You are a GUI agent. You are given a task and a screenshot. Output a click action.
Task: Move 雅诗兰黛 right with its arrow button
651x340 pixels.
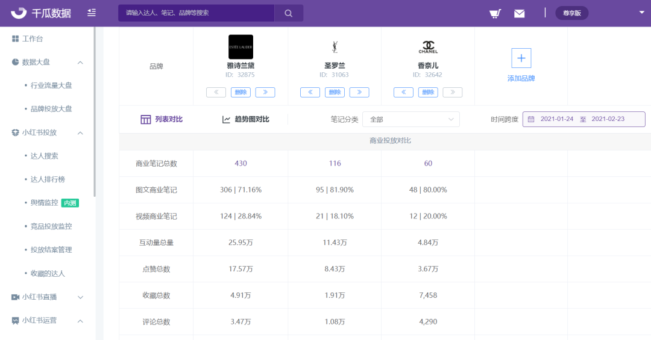pos(265,92)
